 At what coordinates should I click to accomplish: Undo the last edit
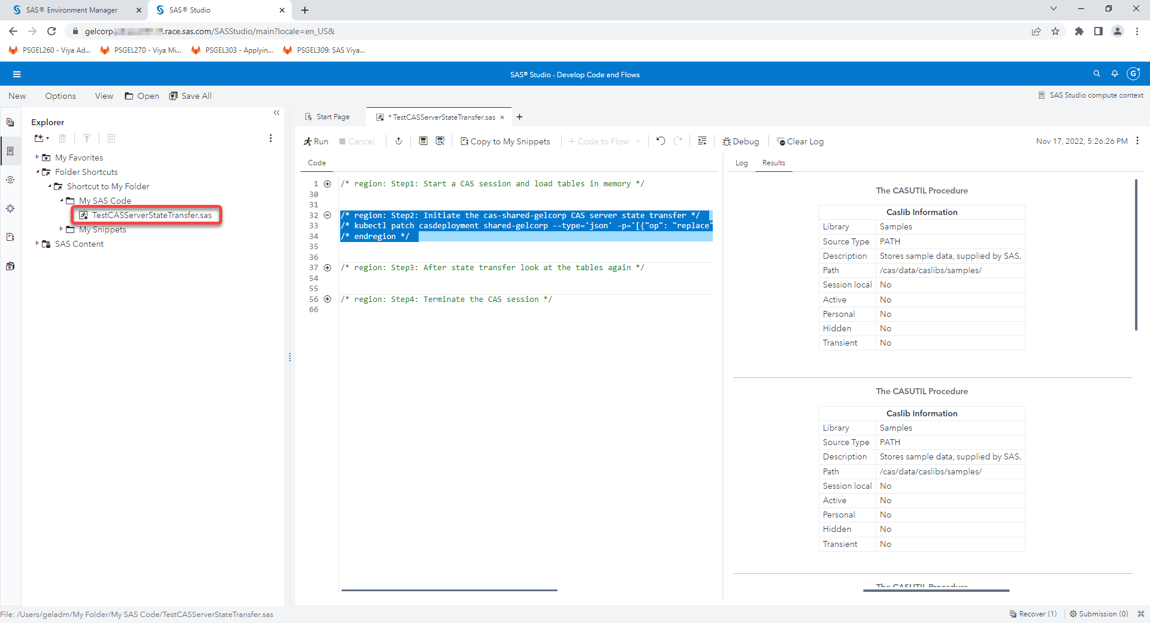pyautogui.click(x=661, y=141)
